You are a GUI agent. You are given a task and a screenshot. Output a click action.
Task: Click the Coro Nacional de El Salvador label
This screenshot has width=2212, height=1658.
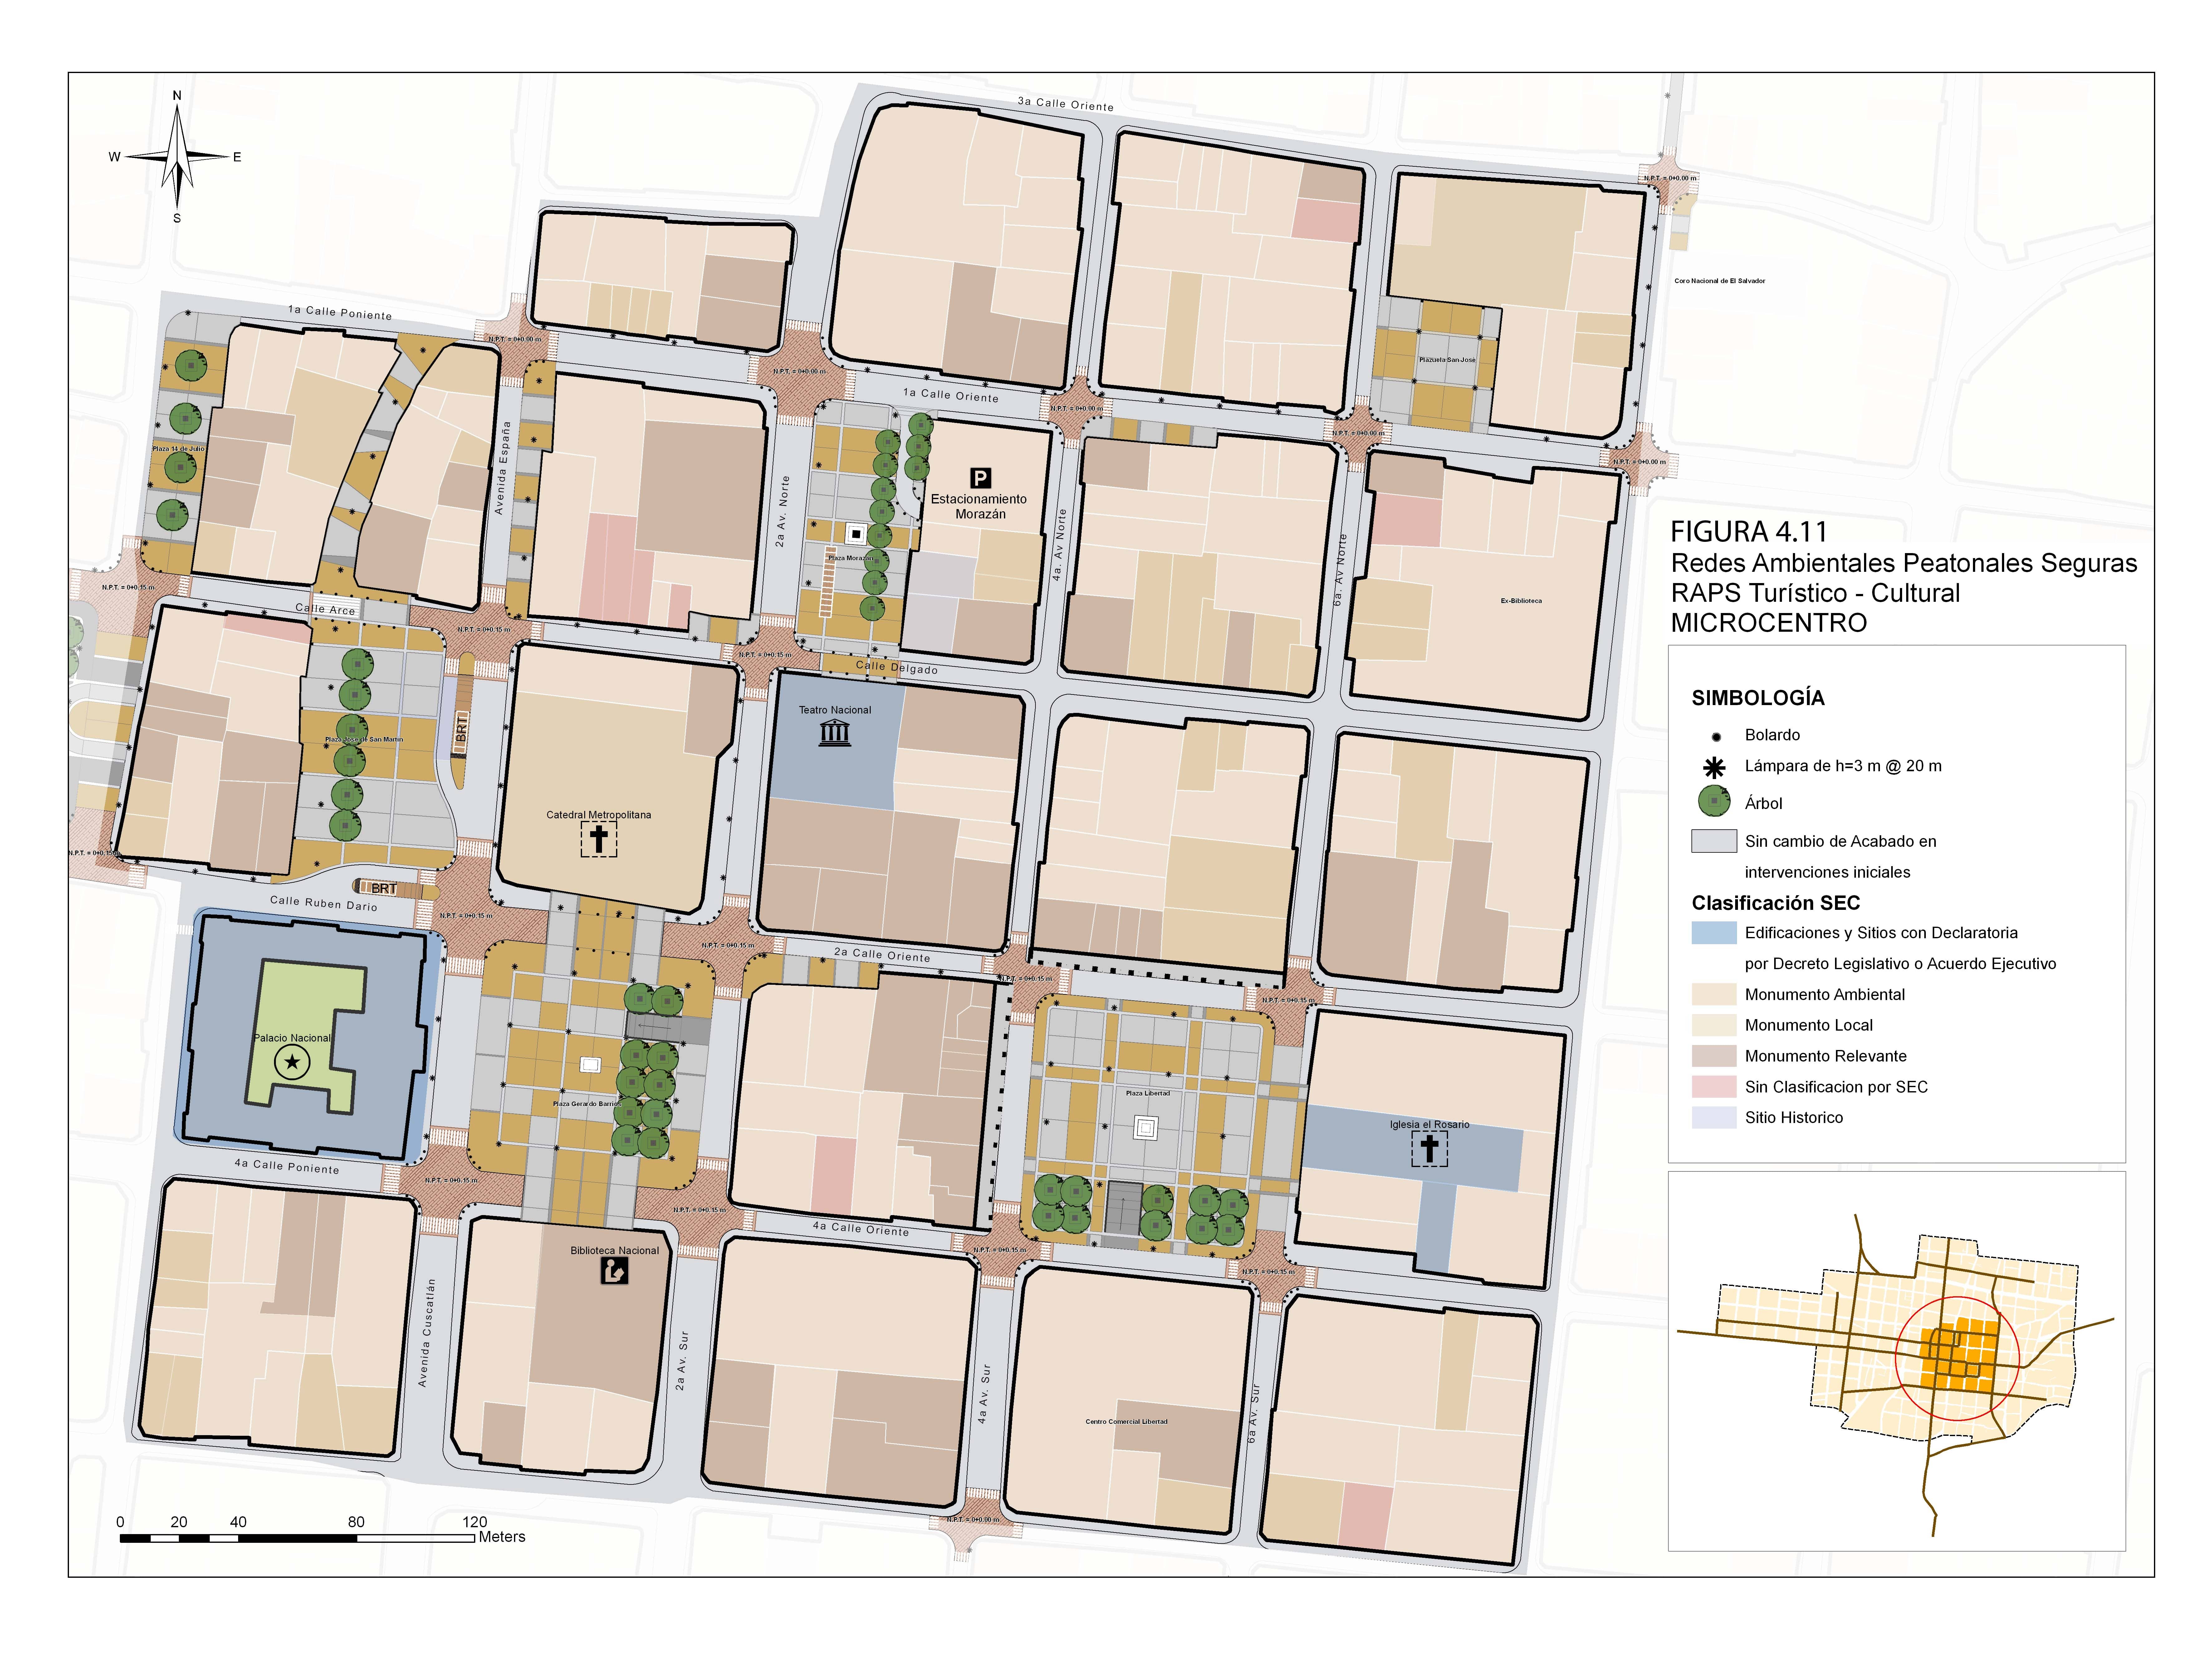point(1720,281)
